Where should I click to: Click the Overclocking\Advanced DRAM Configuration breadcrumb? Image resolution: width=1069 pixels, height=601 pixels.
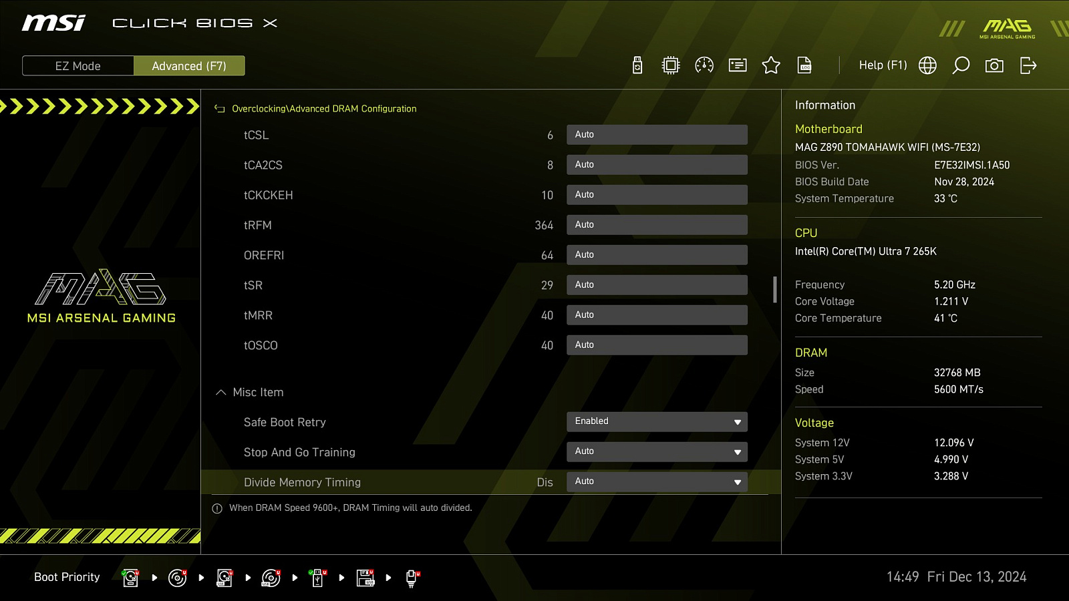pos(324,109)
